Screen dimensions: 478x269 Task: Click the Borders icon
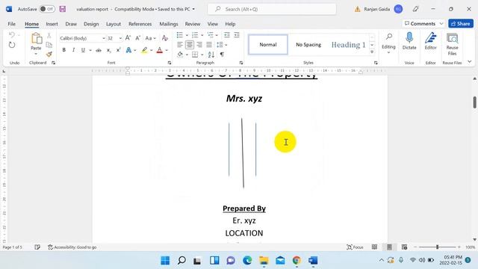(195, 55)
